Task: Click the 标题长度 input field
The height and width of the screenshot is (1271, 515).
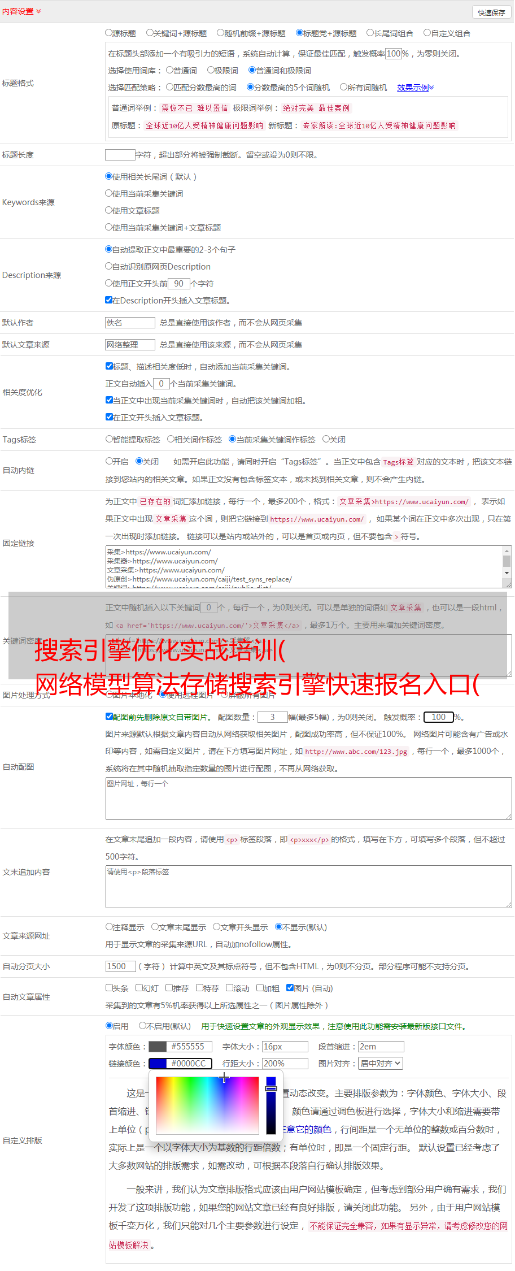Action: [120, 154]
